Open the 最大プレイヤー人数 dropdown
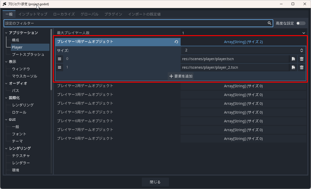The image size is (311, 189). point(303,33)
